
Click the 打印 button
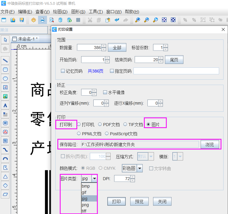coord(116,201)
